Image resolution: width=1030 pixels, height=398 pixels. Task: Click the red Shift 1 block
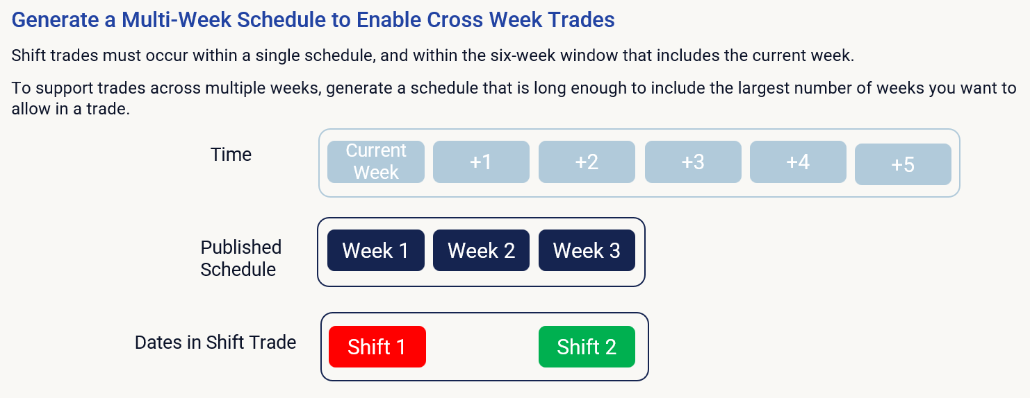click(x=377, y=347)
